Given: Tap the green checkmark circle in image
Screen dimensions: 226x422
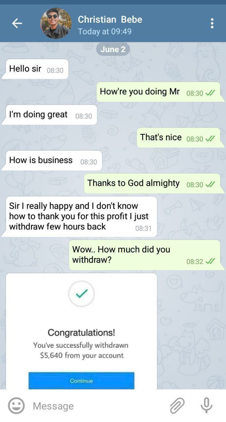Looking at the screenshot, I should [81, 293].
